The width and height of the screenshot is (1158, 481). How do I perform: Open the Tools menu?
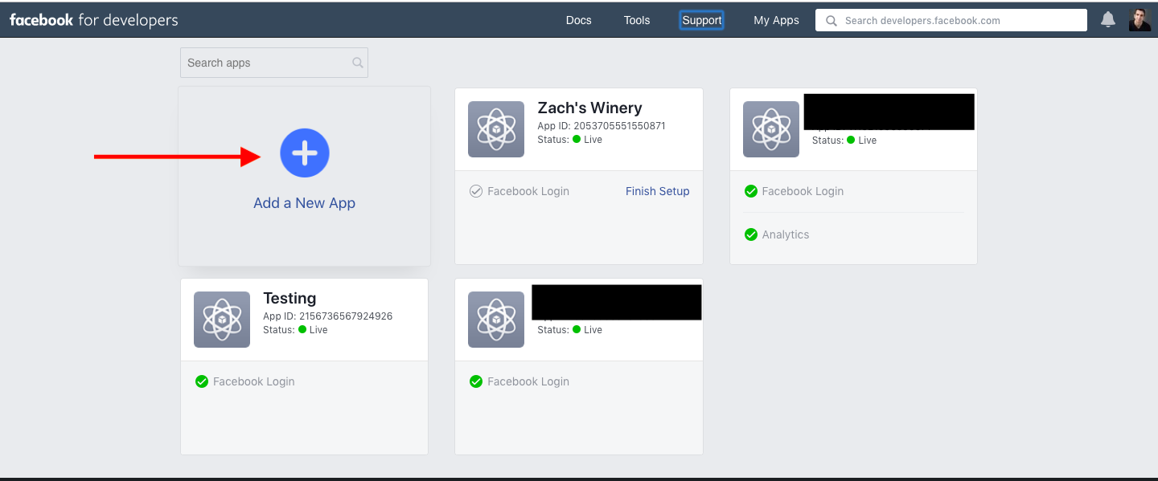coord(637,21)
